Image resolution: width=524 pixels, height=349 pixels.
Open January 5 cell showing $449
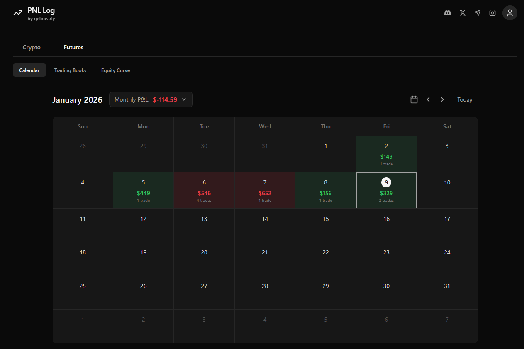pos(143,191)
